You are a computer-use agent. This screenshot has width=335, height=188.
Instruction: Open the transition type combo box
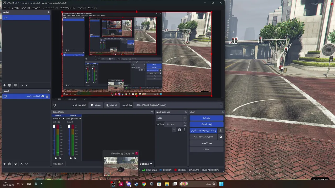point(171,118)
